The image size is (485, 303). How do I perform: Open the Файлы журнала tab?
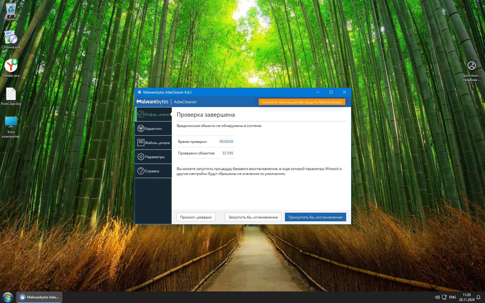tap(153, 143)
